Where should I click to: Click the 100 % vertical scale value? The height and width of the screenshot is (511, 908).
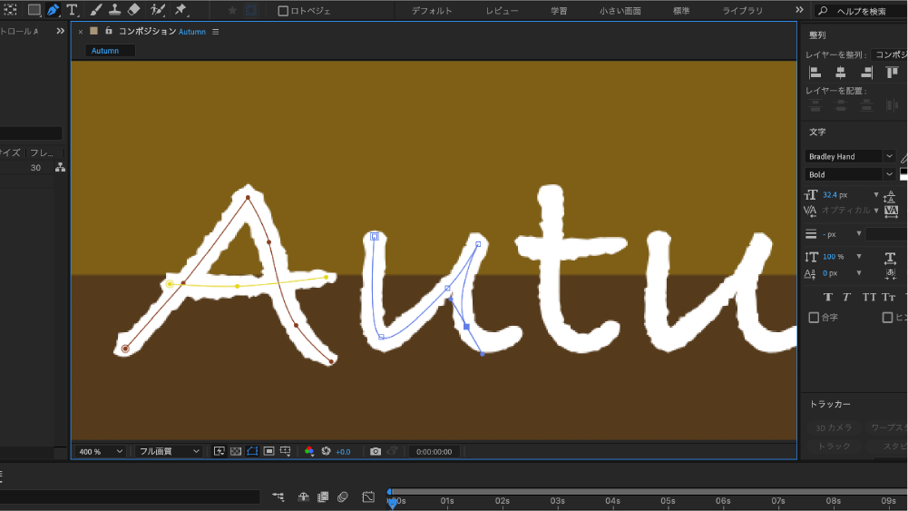(x=834, y=257)
